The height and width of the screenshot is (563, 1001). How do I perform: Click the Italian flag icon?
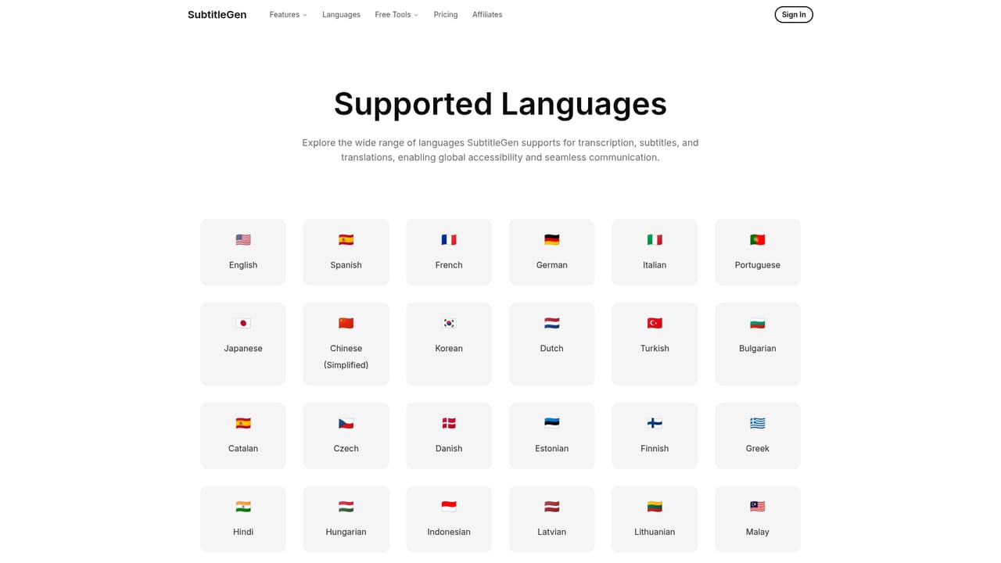click(x=655, y=240)
